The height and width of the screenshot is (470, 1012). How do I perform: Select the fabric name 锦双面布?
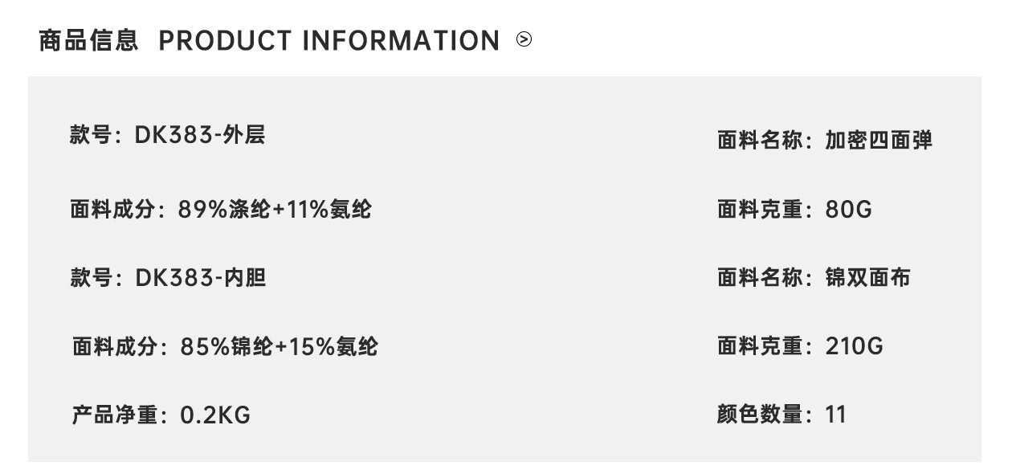click(x=867, y=278)
